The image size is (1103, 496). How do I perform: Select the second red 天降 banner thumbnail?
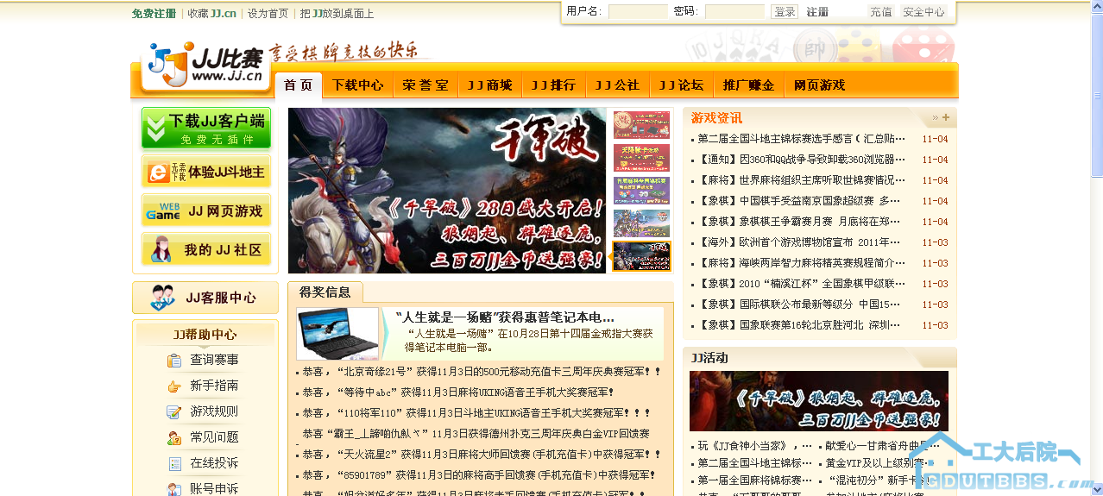(641, 158)
